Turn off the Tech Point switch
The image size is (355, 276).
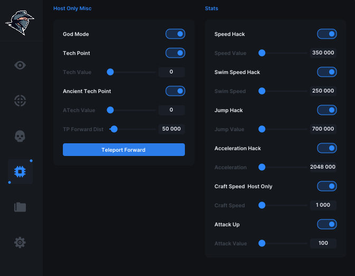(x=175, y=53)
